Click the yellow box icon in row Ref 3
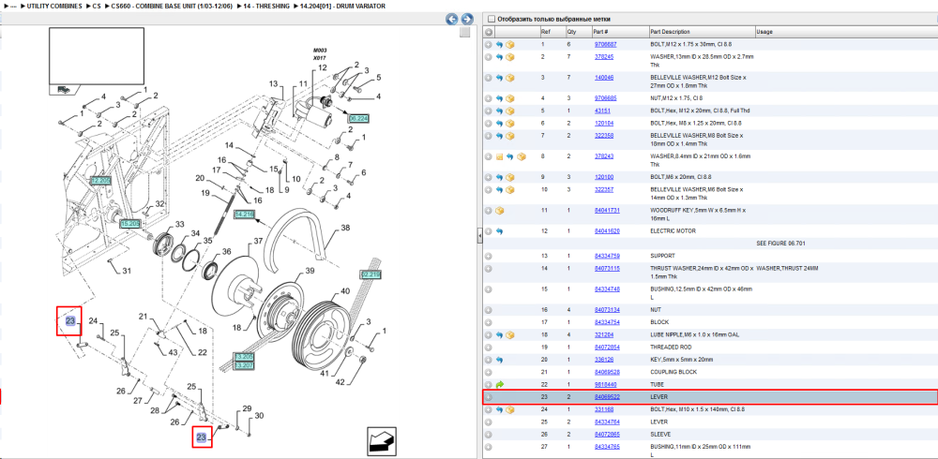The width and height of the screenshot is (938, 459). 510,78
